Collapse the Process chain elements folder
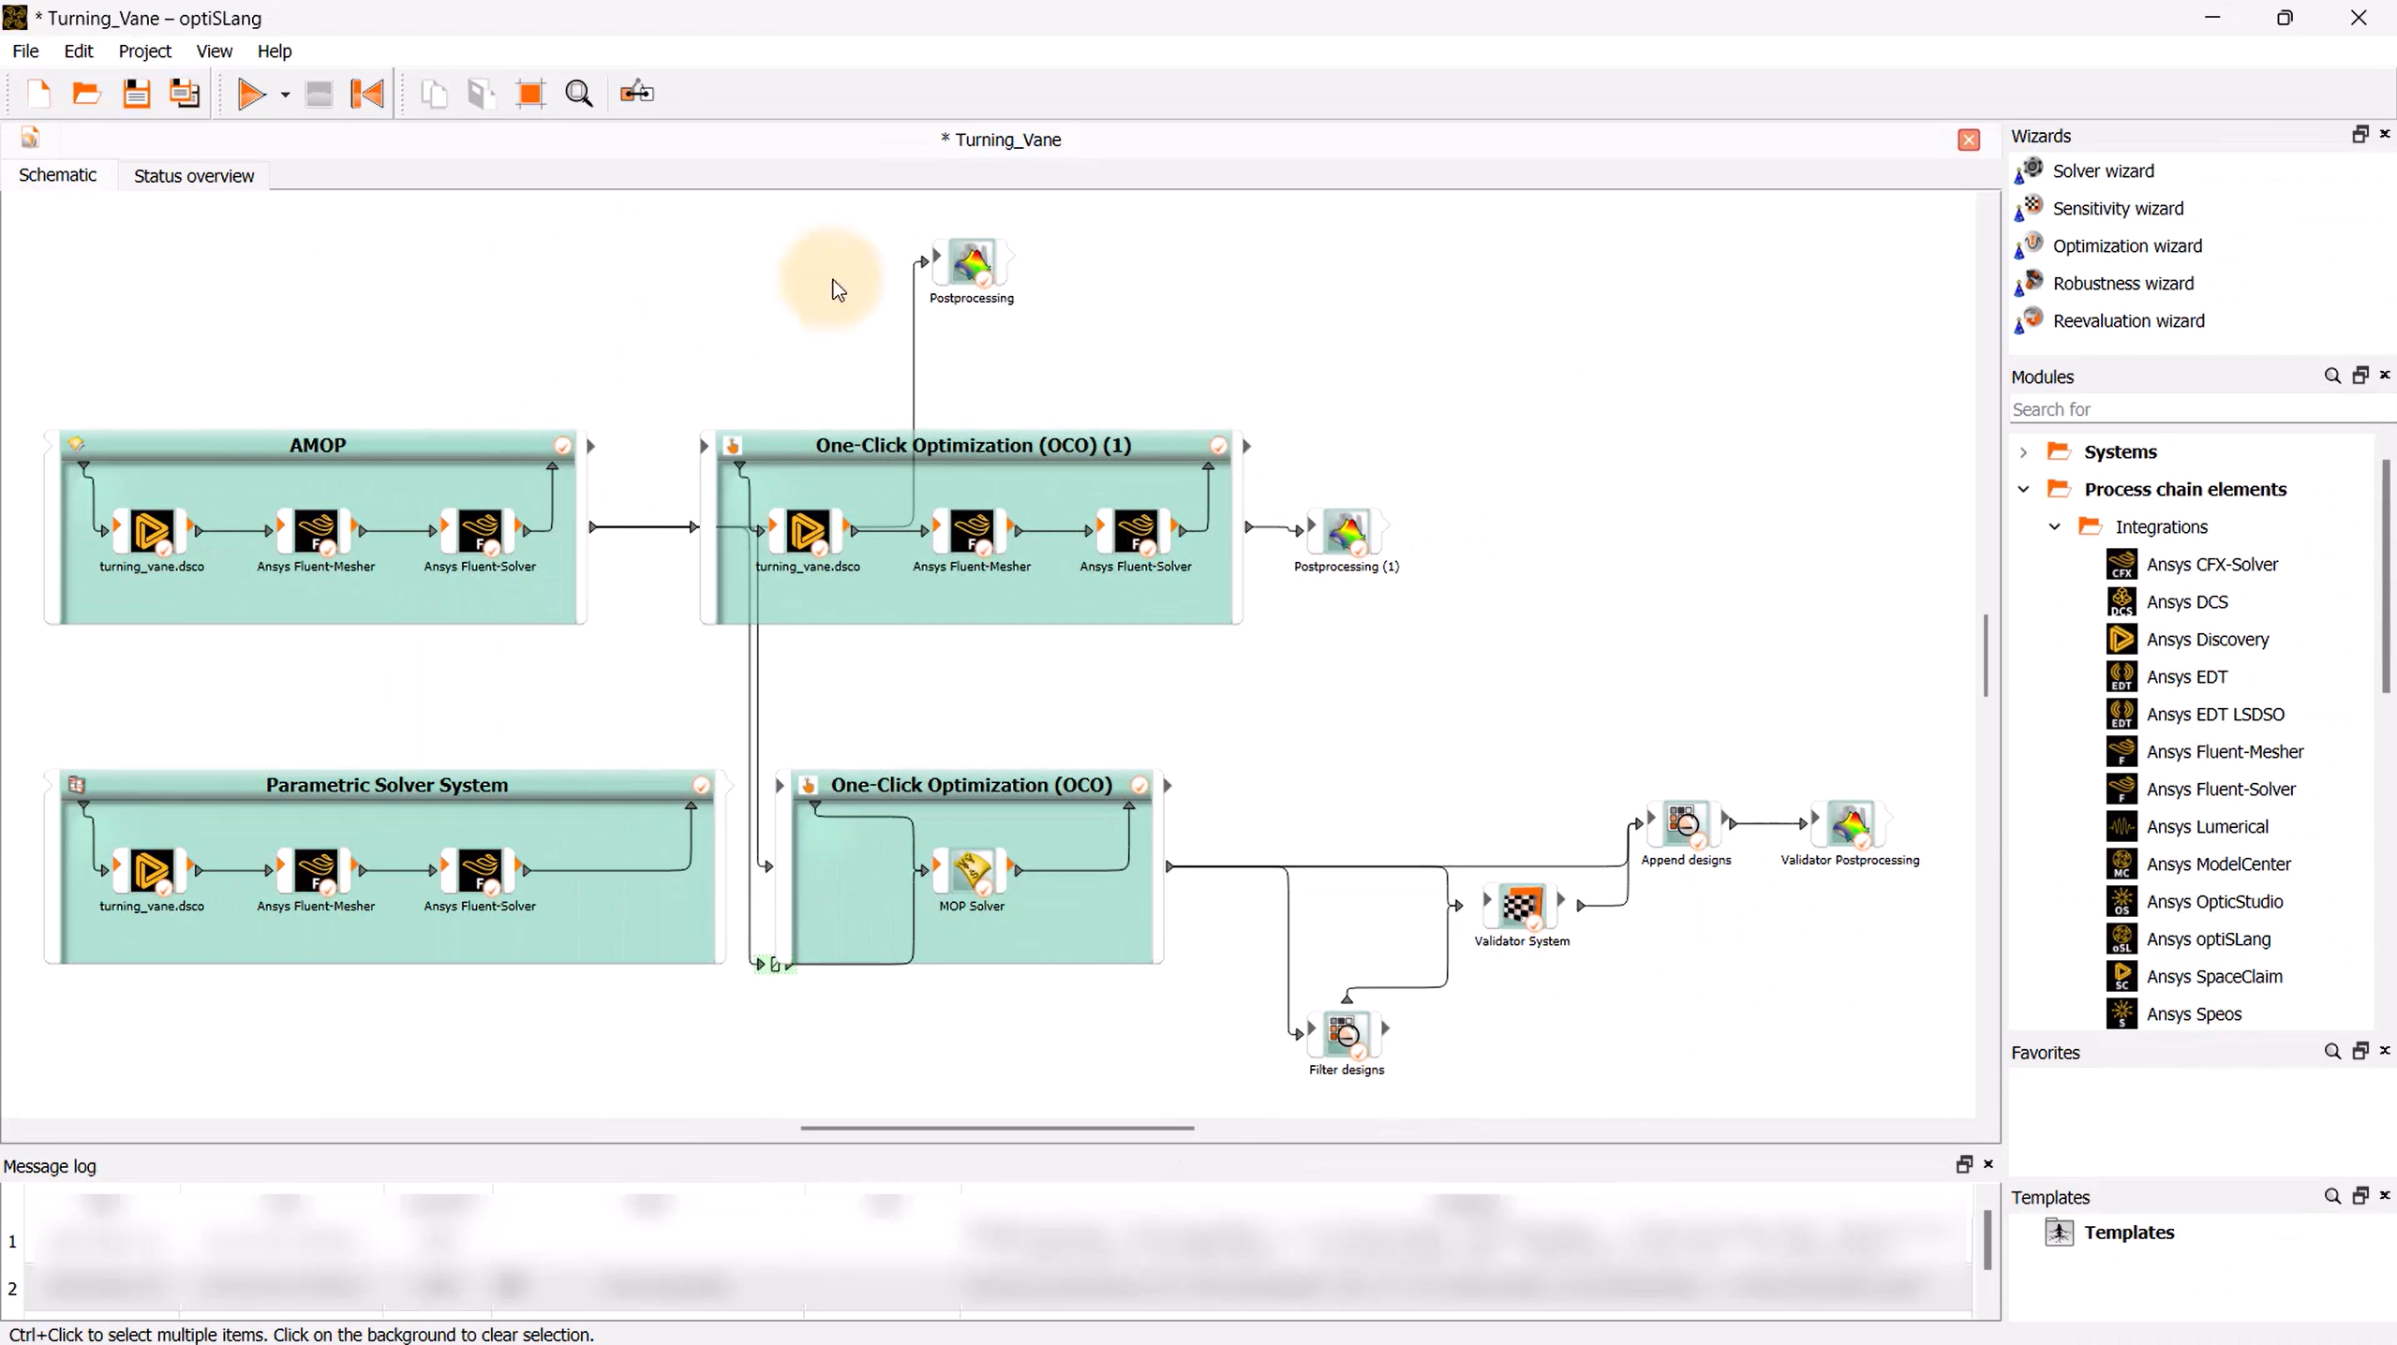This screenshot has width=2397, height=1345. coord(2024,489)
